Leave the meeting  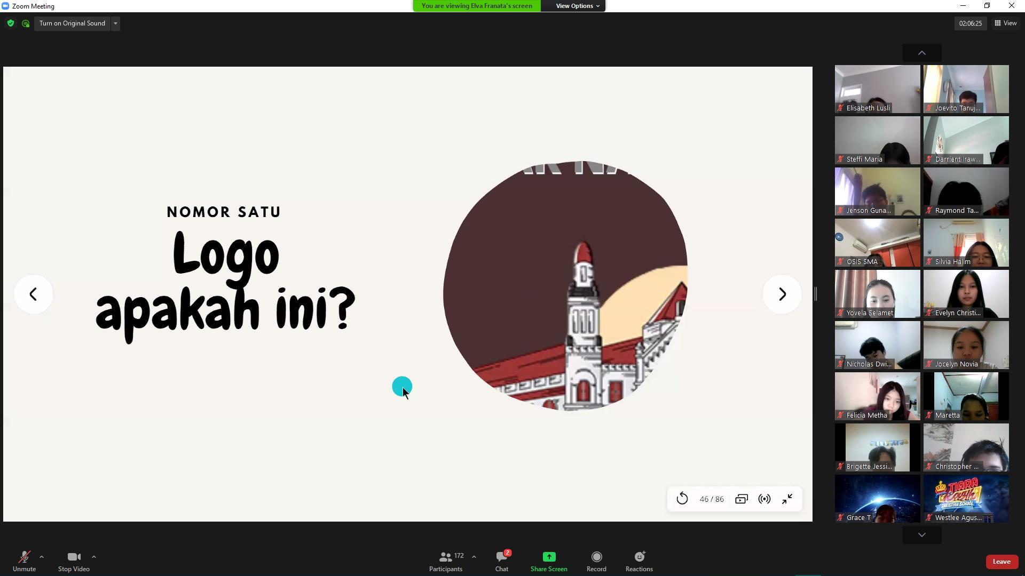tap(1002, 562)
